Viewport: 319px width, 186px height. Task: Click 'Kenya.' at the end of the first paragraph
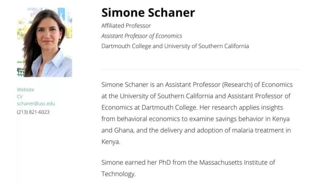(x=111, y=141)
